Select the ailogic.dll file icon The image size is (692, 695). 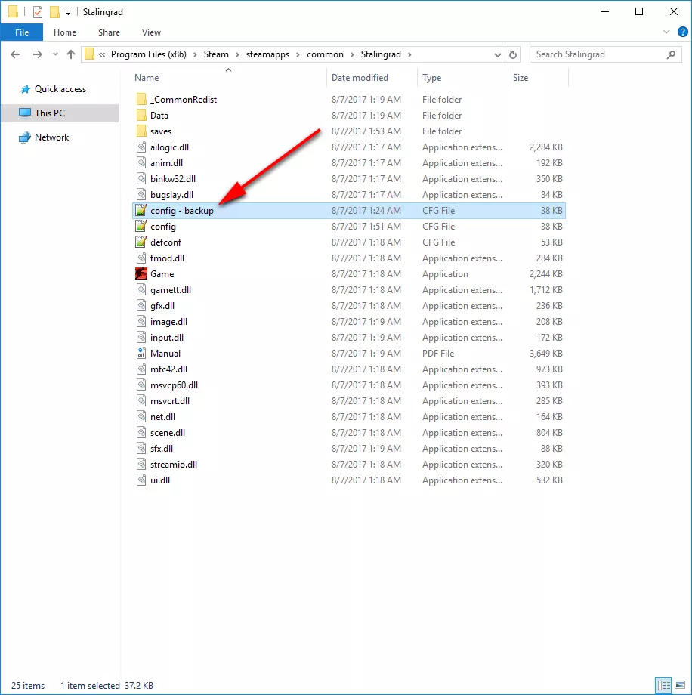141,147
